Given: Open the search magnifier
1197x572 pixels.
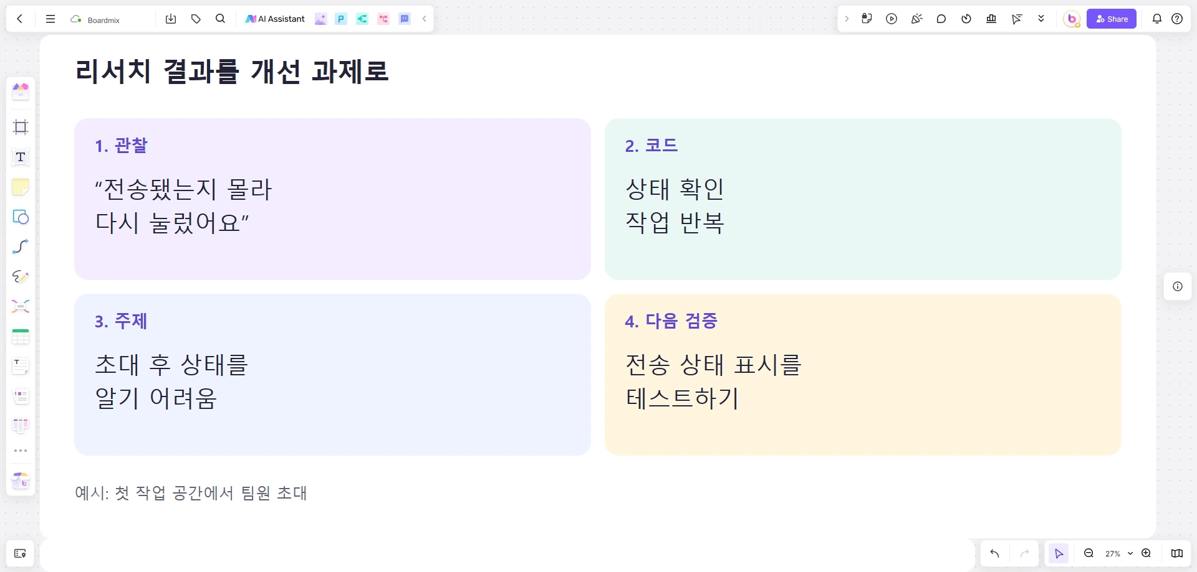Looking at the screenshot, I should coord(220,19).
